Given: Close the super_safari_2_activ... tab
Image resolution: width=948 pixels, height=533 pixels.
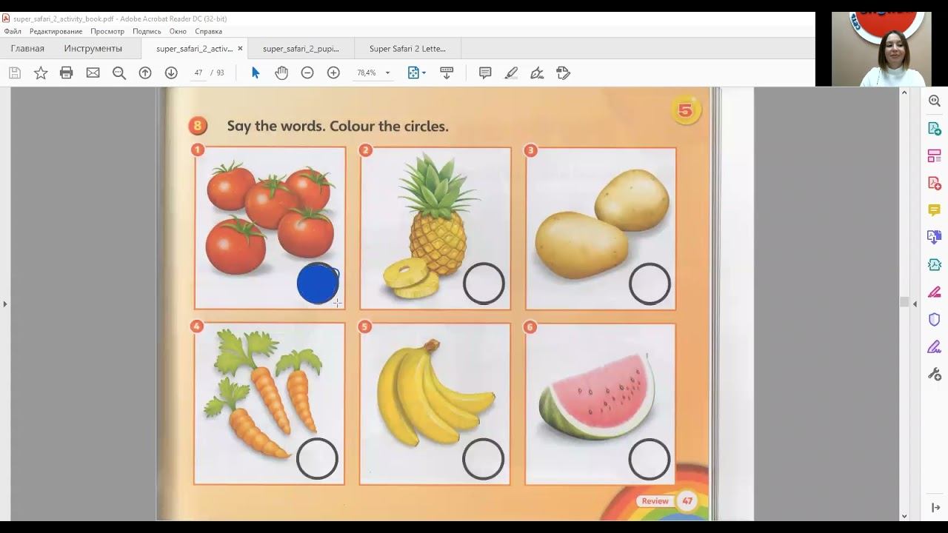Looking at the screenshot, I should point(240,48).
